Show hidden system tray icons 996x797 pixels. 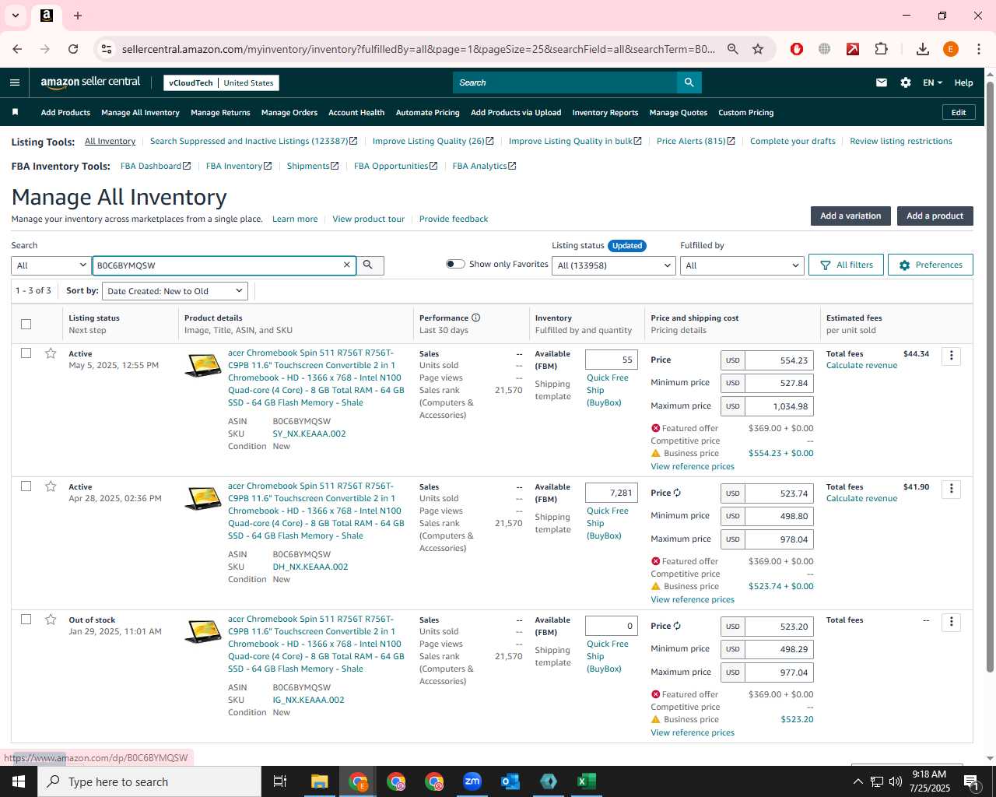(857, 781)
